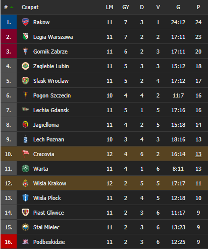208x249 pixels.
Task: Click the Slask Wroclaw crest icon
Action: pyautogui.click(x=25, y=81)
